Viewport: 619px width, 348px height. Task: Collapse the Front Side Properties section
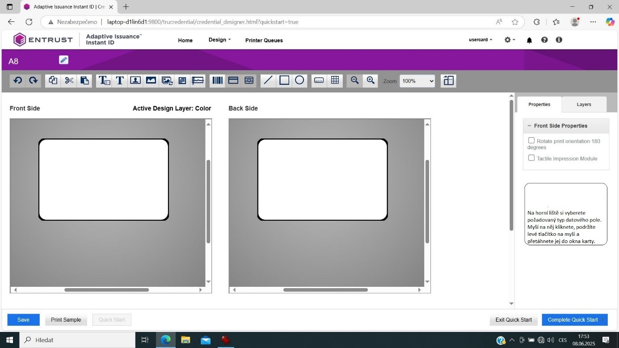click(x=529, y=126)
